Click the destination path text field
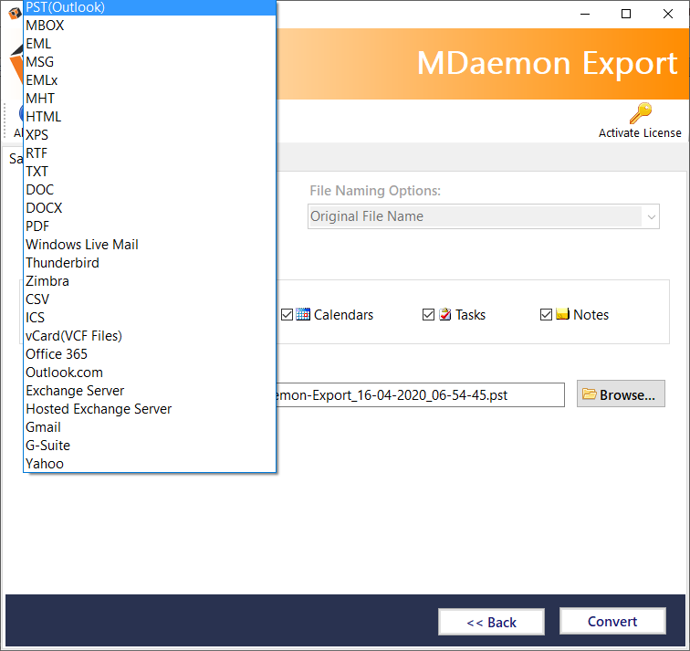 point(420,394)
